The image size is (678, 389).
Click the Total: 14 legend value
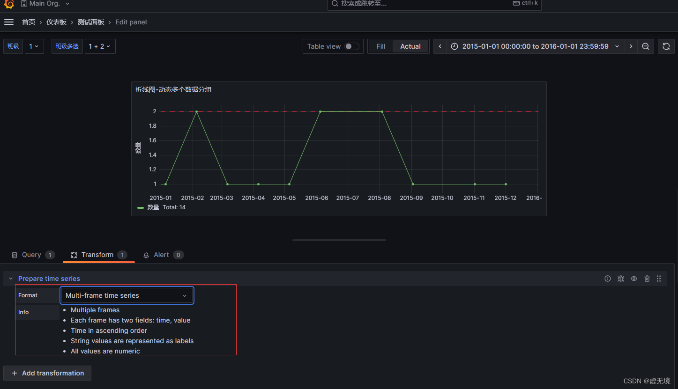[174, 207]
